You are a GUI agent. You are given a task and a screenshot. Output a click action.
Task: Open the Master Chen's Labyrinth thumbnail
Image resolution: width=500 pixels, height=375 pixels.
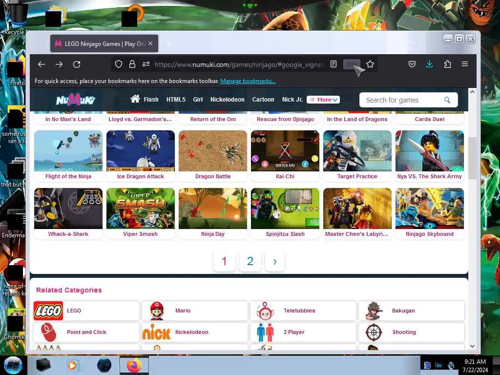[357, 208]
